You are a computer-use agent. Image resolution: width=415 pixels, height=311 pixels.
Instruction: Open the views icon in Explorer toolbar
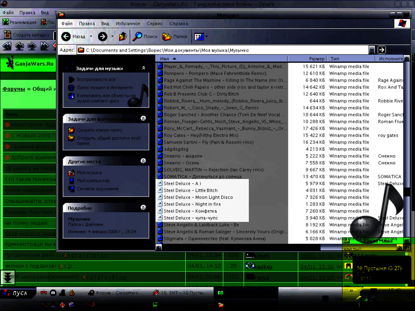(x=199, y=37)
